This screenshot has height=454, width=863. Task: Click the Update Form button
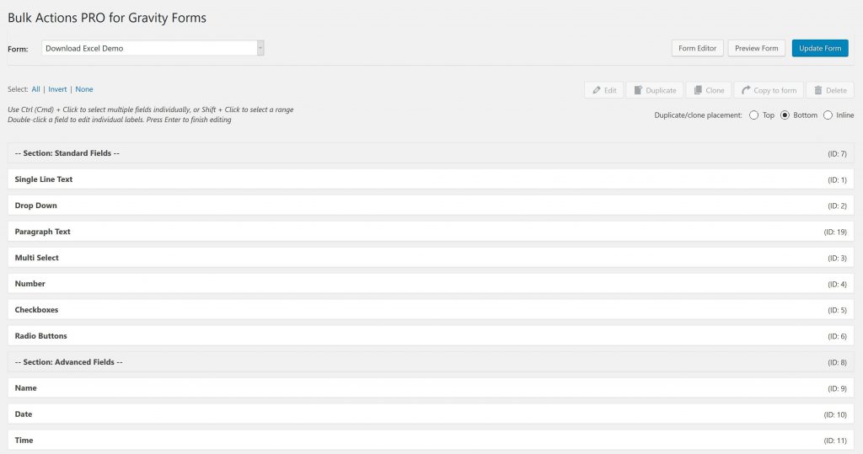tap(820, 48)
